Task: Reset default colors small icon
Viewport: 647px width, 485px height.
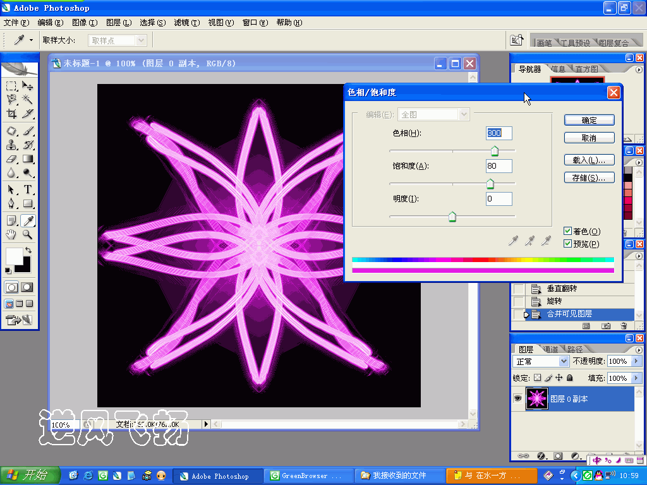Action: coord(8,270)
